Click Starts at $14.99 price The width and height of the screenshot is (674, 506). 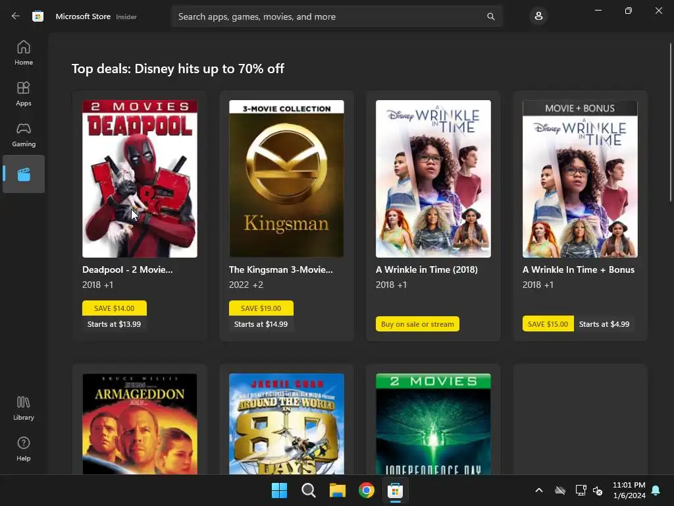(x=261, y=324)
